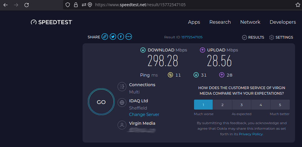Image resolution: width=302 pixels, height=147 pixels.
Task: Share result on Facebook
Action: click(x=121, y=37)
